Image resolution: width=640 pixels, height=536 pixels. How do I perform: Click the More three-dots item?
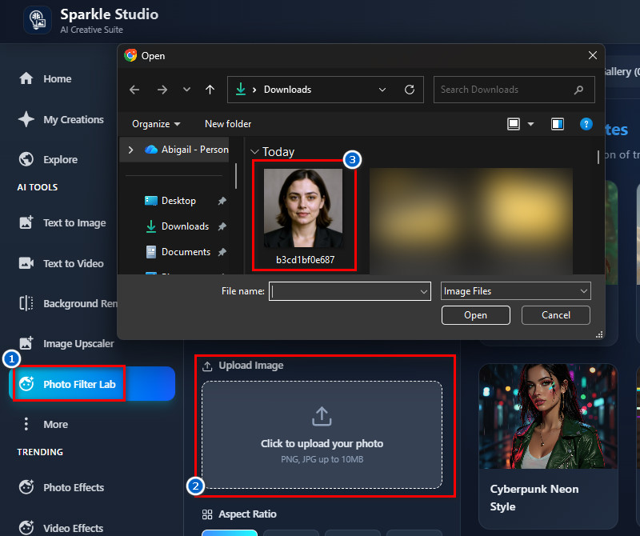tap(43, 424)
